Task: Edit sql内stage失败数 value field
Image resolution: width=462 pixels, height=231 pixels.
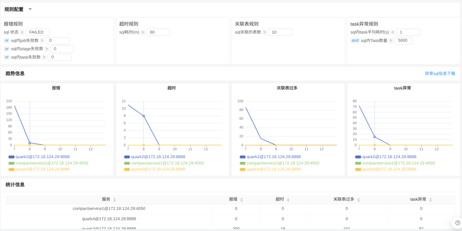Action: pyautogui.click(x=62, y=49)
